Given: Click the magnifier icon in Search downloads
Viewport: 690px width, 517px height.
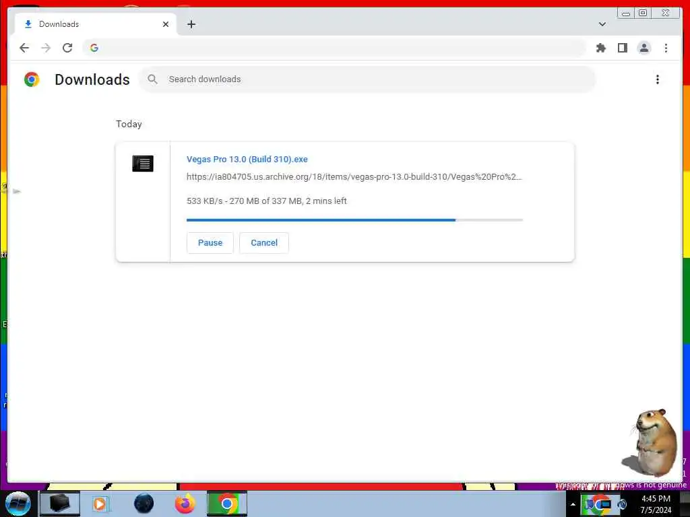Looking at the screenshot, I should tap(153, 79).
